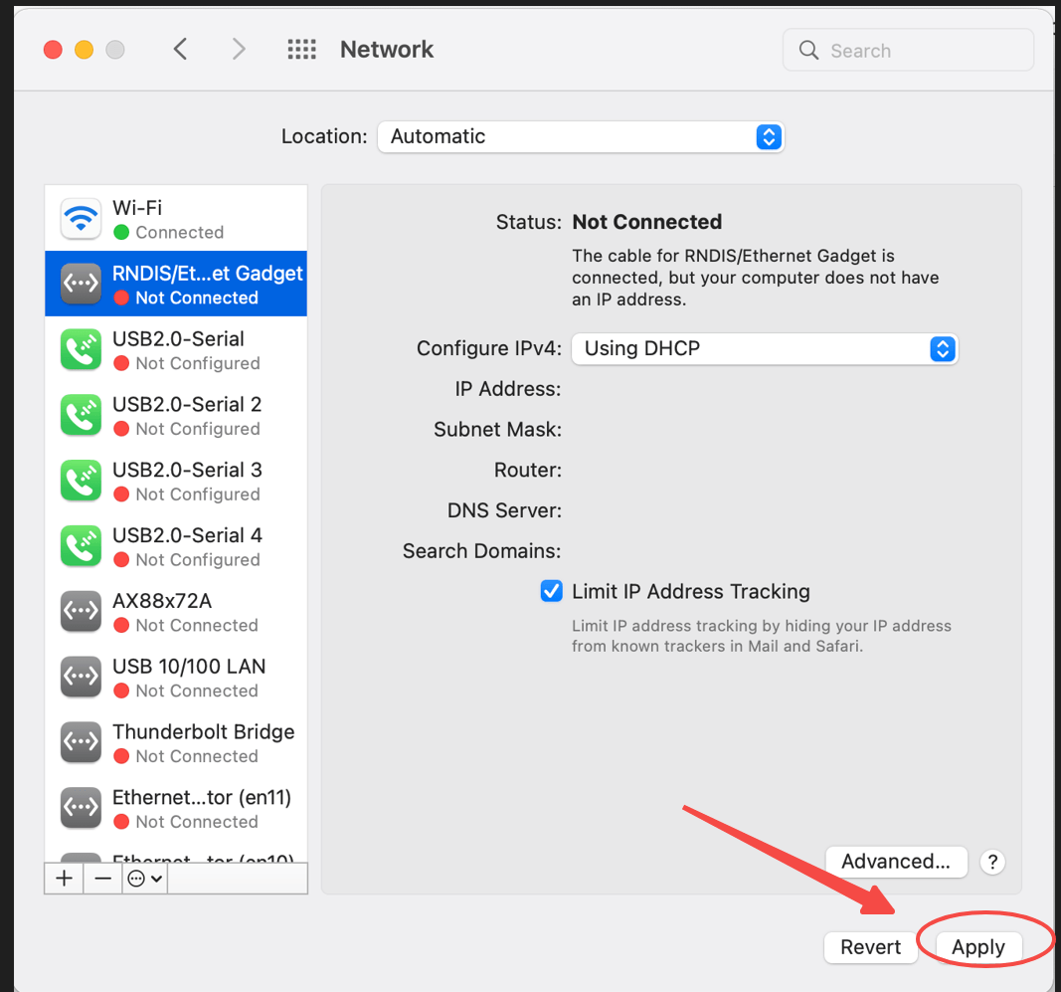Uncheck Limit IP Address Tracking

tap(551, 590)
